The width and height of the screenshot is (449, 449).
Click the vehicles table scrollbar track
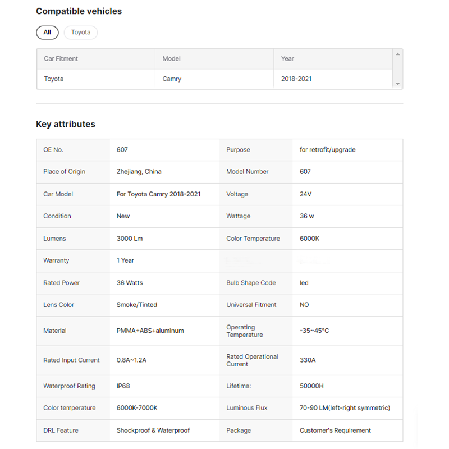tap(397, 69)
